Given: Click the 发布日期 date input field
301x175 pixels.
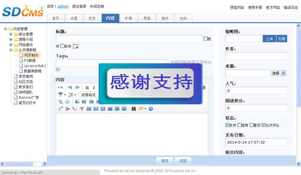Looking at the screenshot, I should tap(256, 142).
